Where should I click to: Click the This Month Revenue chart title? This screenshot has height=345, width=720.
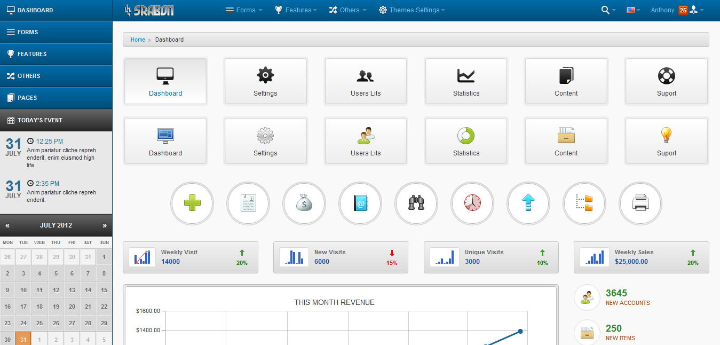335,302
